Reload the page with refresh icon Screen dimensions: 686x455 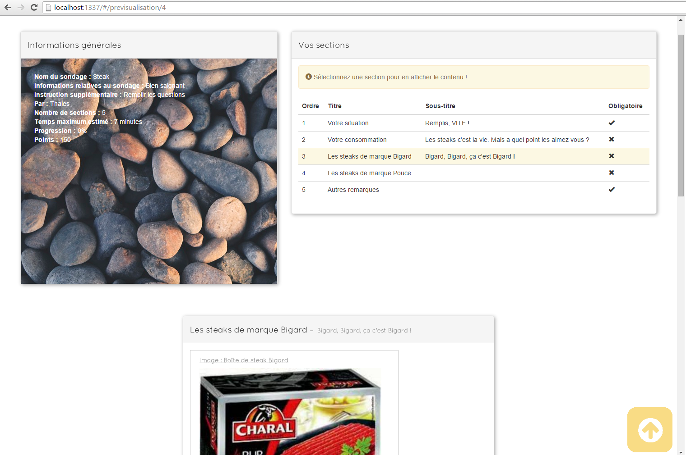click(x=34, y=7)
